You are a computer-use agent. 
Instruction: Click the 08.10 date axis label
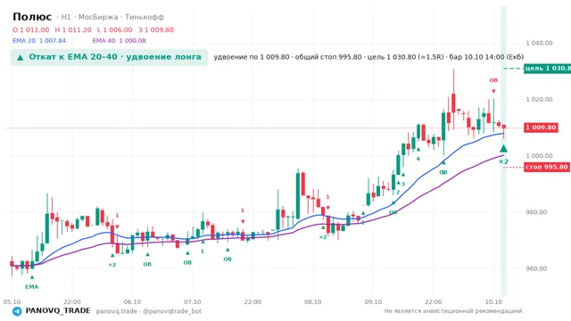[x=313, y=301]
